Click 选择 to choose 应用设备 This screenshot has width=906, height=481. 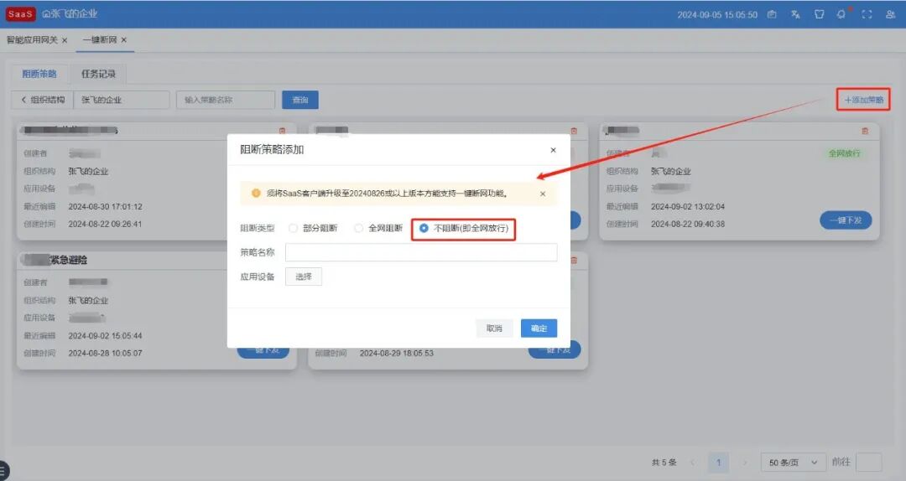coord(304,277)
